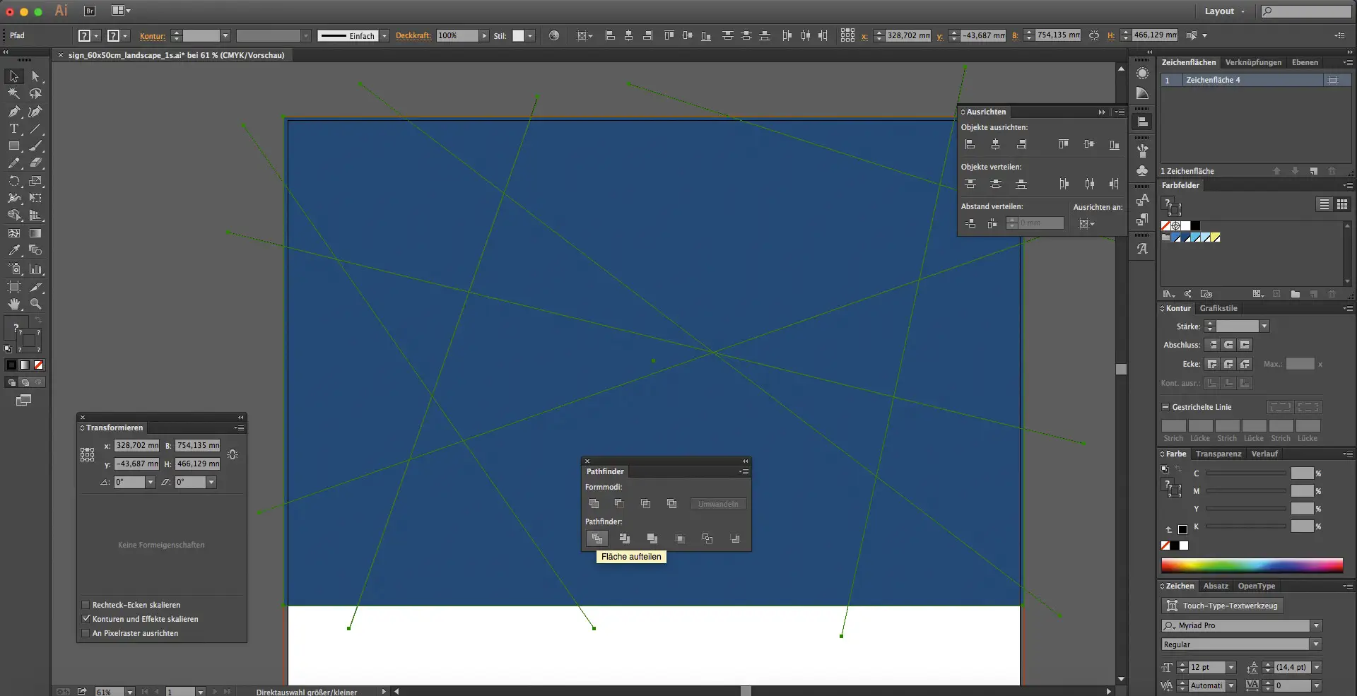This screenshot has width=1357, height=696.
Task: Select the Type tool
Action: (x=14, y=129)
